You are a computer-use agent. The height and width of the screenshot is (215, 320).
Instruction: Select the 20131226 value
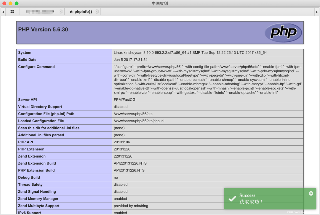(122, 149)
